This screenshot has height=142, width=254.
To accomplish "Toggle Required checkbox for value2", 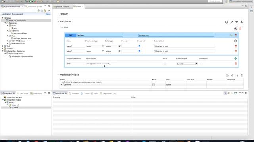I will point(139,46).
